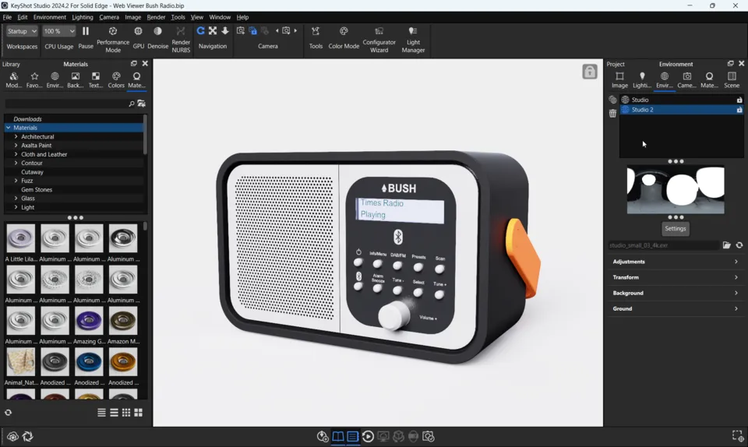Launch the Configurator Wizard

pos(379,39)
